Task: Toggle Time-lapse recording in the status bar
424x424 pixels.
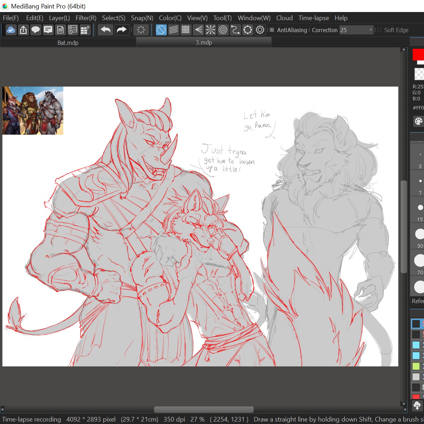Action: coord(31,419)
